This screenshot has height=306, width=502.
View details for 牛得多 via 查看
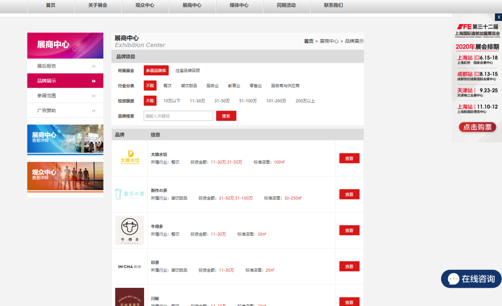click(x=349, y=230)
